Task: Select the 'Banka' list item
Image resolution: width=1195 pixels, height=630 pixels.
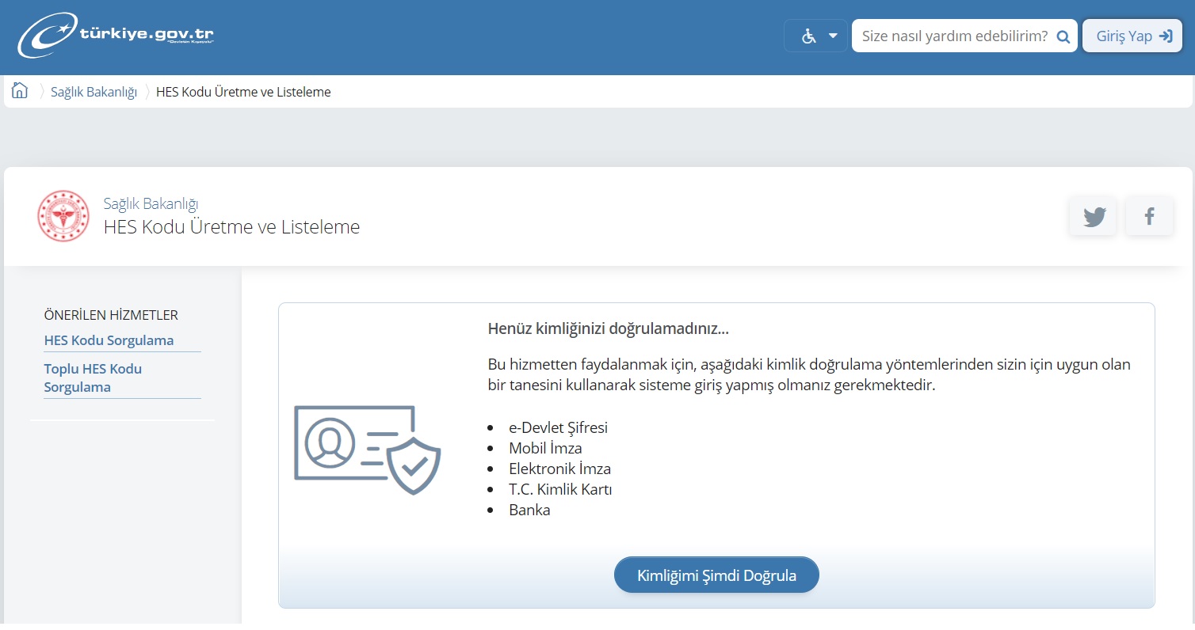Action: 529,510
